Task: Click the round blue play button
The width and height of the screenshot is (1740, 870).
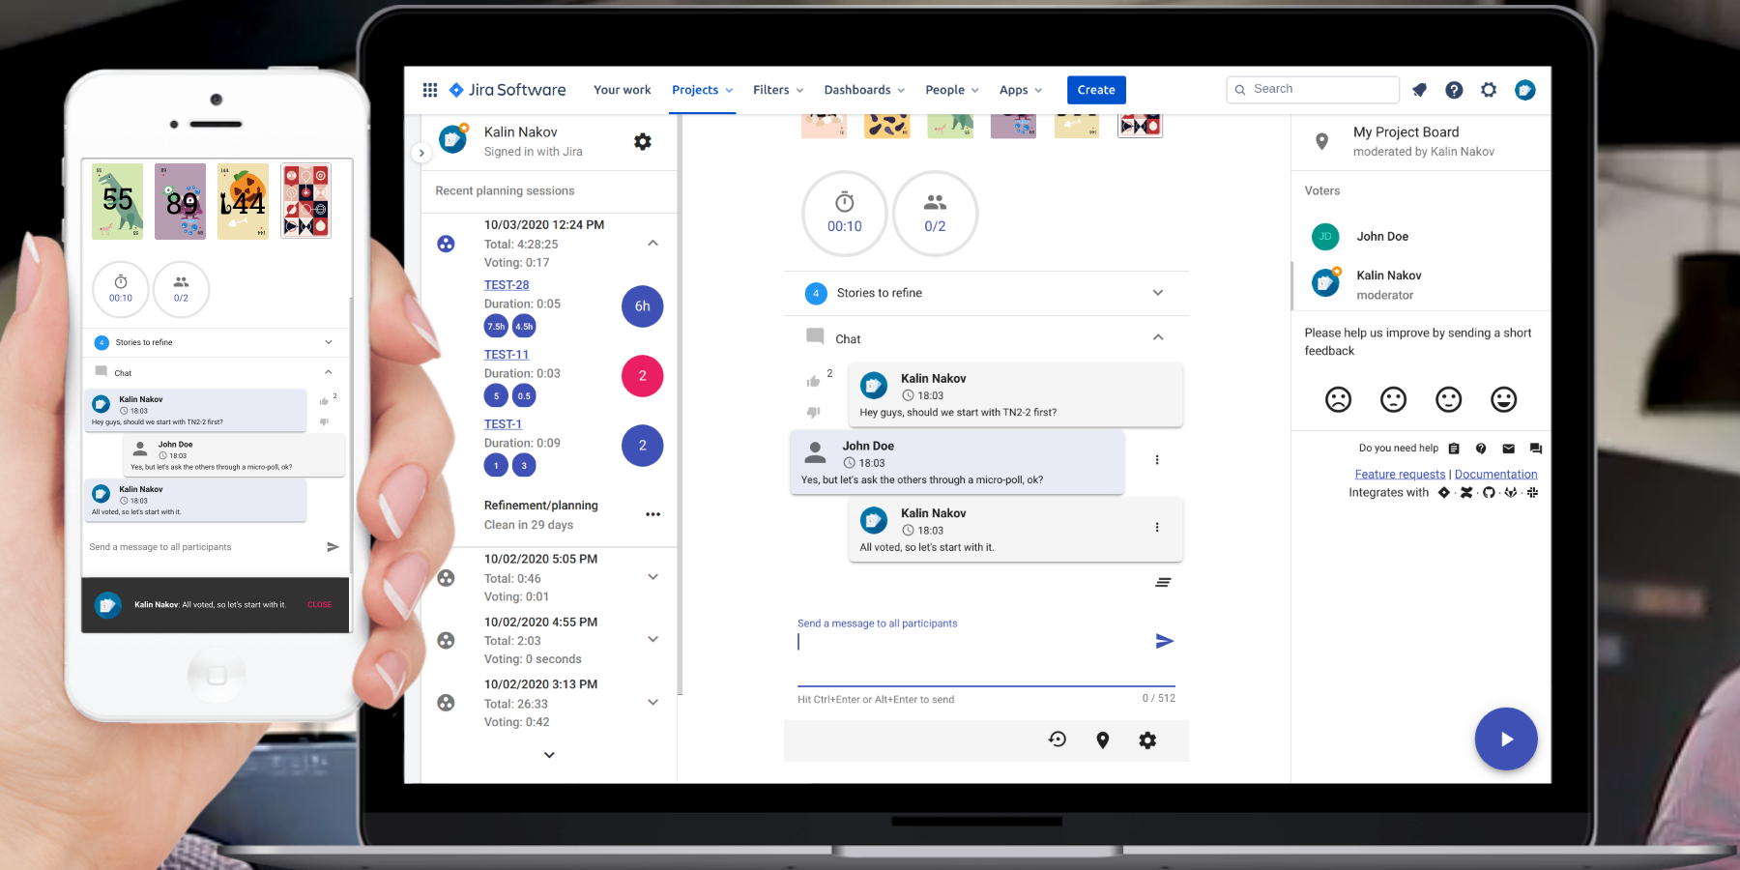Action: 1506,739
